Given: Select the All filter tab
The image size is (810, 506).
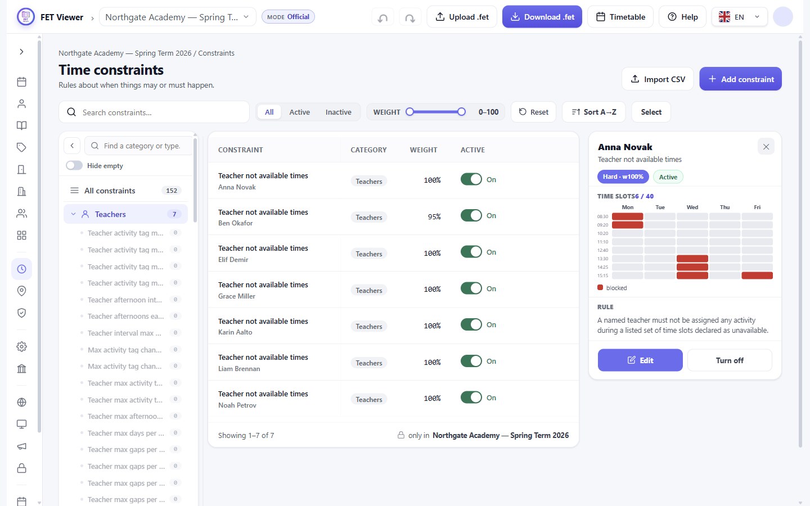Looking at the screenshot, I should [x=269, y=112].
